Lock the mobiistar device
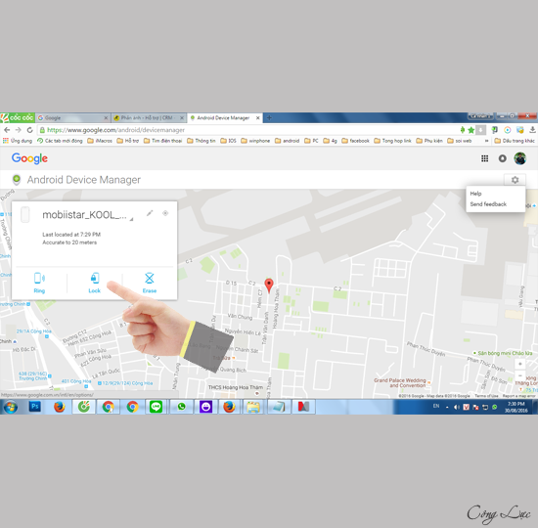 [x=94, y=283]
